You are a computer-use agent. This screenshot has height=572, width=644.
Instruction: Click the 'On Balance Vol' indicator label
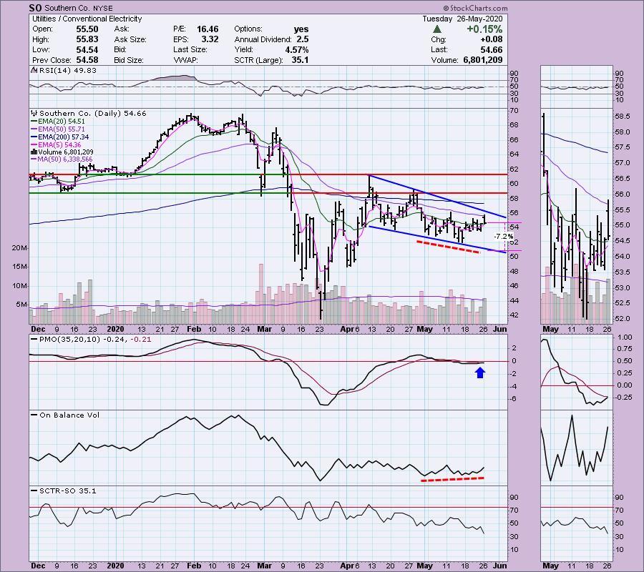69,415
